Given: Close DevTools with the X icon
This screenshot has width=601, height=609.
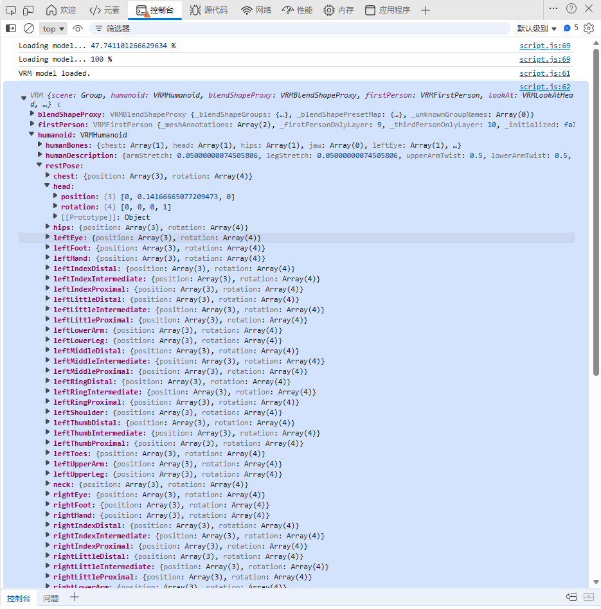Looking at the screenshot, I should (x=589, y=8).
